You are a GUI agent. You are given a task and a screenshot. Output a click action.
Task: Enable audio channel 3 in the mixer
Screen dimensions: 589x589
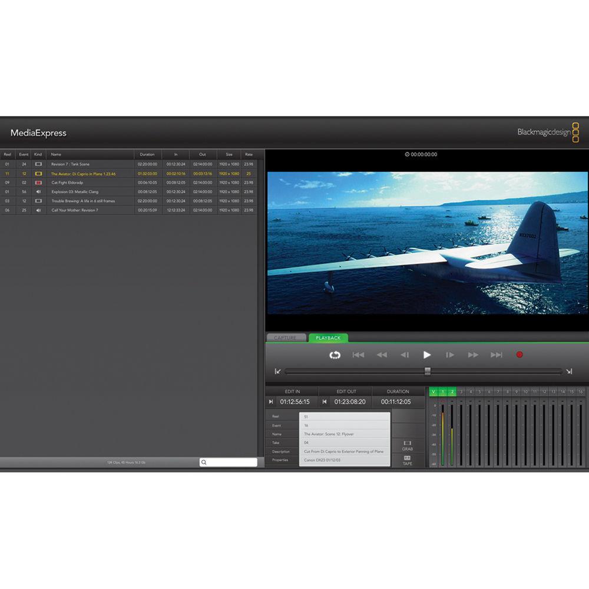pyautogui.click(x=461, y=391)
